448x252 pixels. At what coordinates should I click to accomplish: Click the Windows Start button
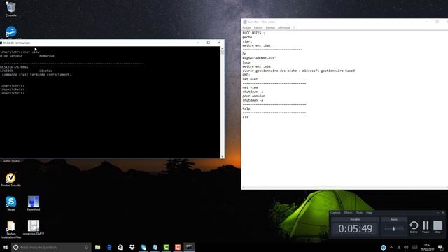(6, 247)
